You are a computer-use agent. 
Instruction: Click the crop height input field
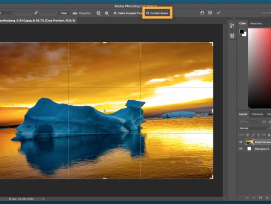tap(48, 13)
